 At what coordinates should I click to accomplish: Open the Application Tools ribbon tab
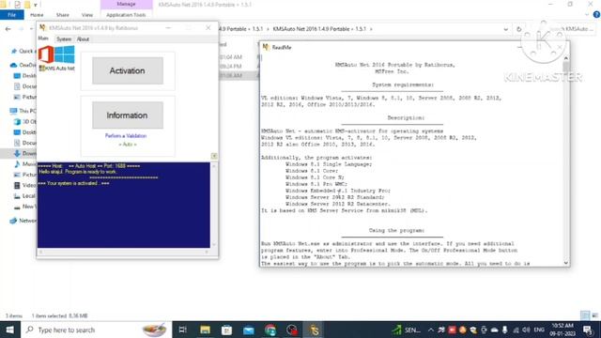point(126,15)
